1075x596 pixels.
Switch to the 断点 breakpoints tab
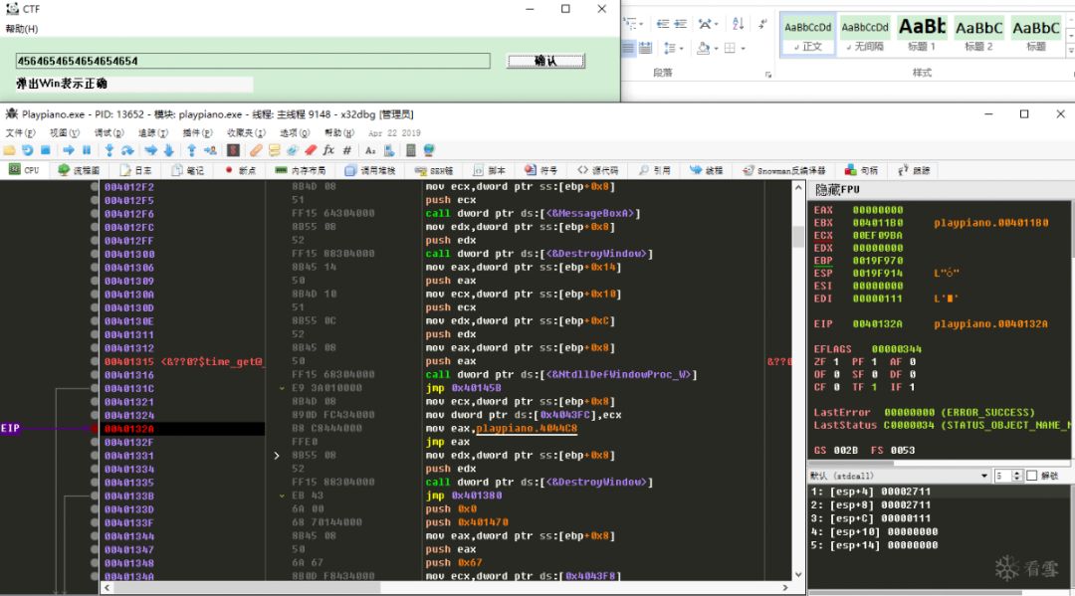coord(240,170)
